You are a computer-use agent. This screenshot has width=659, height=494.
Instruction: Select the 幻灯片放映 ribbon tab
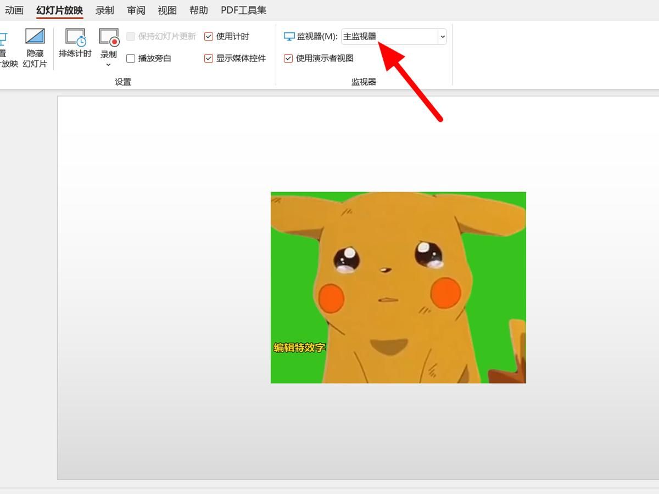click(59, 10)
